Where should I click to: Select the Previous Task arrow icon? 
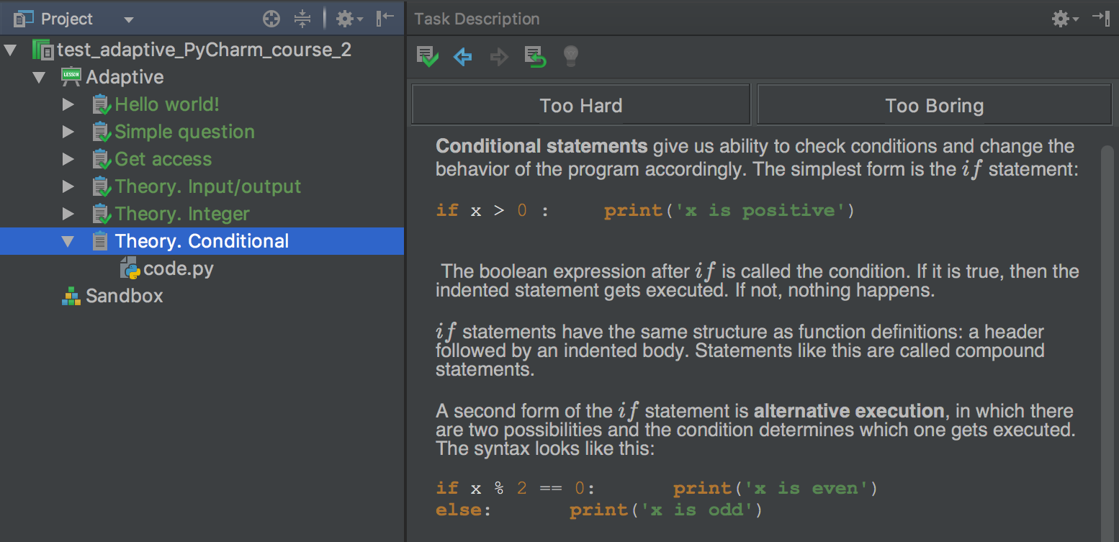coord(462,57)
